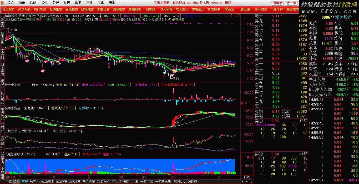Switch to 财务透视 side tab
This screenshot has width=359, height=184.
pos(2,69)
